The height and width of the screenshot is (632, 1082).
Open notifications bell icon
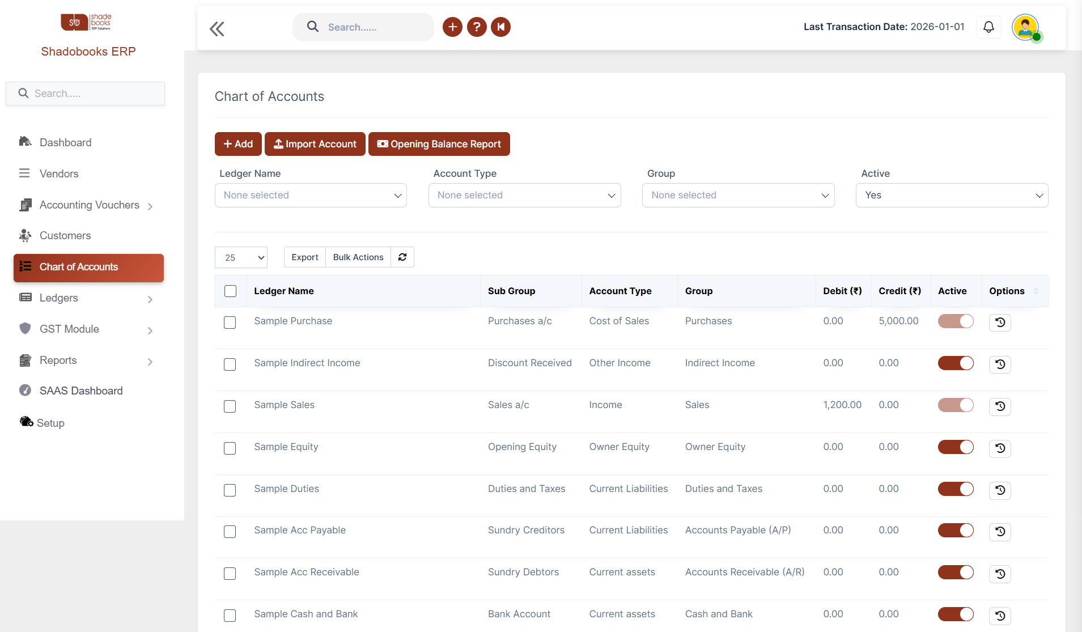click(x=988, y=27)
